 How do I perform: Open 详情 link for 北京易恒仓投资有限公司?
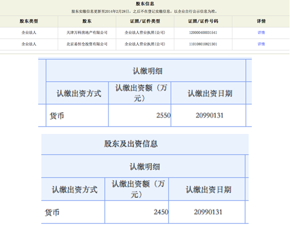pyautogui.click(x=261, y=44)
